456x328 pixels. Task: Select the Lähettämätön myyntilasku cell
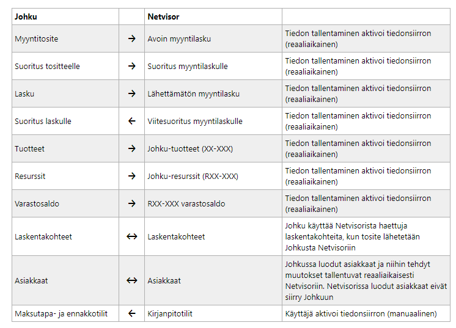click(213, 93)
